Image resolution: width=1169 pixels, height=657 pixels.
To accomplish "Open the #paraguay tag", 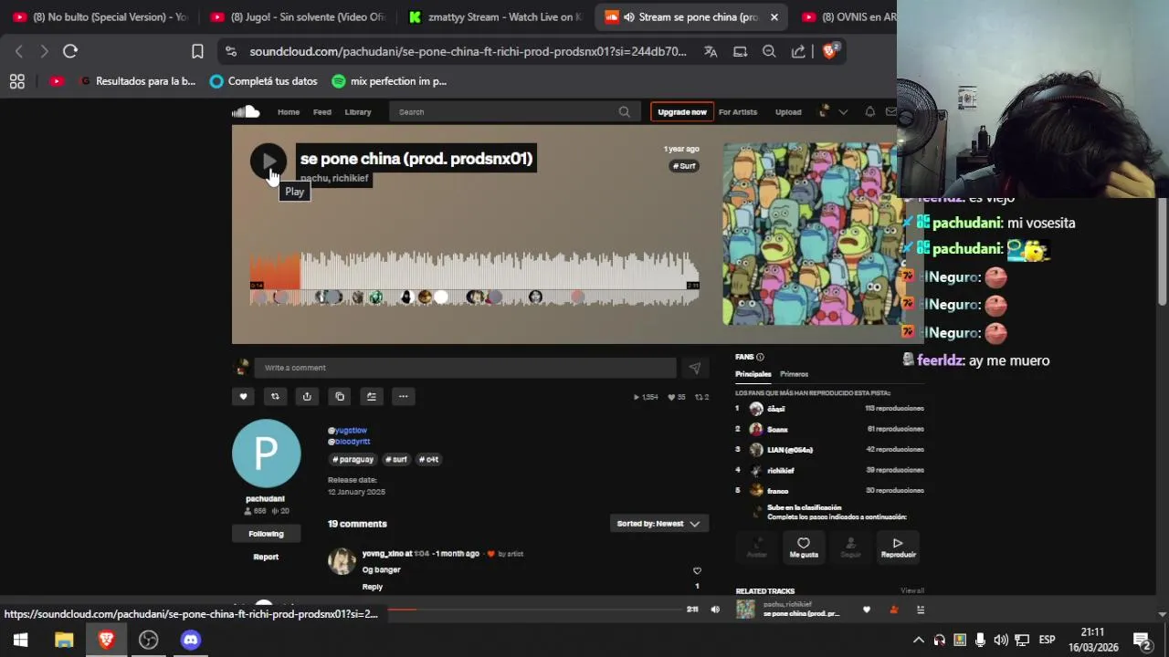I will (353, 459).
